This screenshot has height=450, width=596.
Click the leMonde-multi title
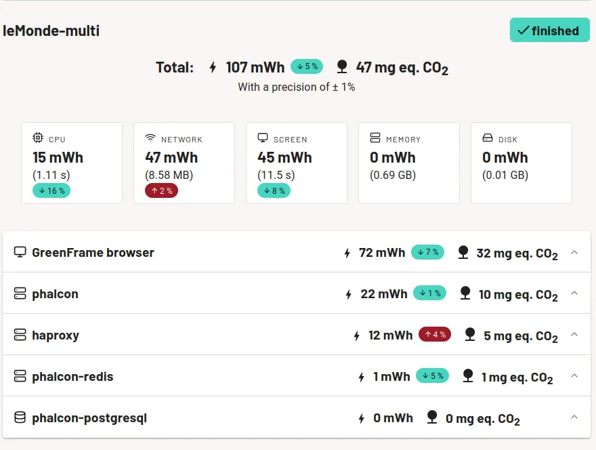point(51,30)
